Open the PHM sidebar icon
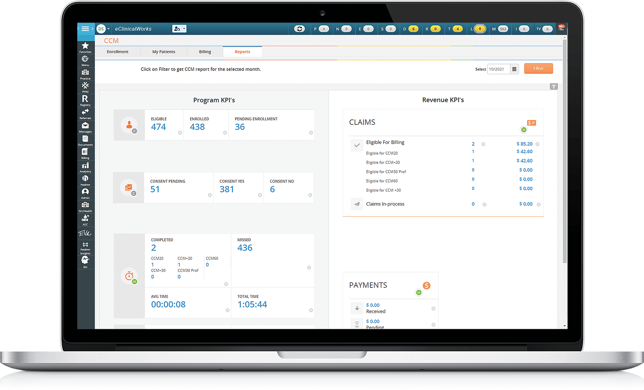This screenshot has height=390, width=644. click(85, 87)
